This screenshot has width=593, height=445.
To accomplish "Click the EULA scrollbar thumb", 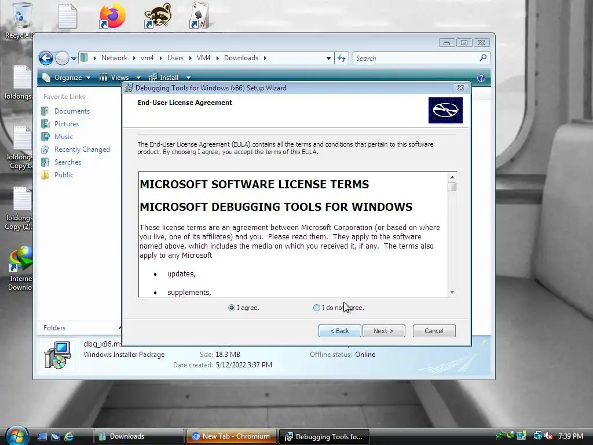I will 452,187.
